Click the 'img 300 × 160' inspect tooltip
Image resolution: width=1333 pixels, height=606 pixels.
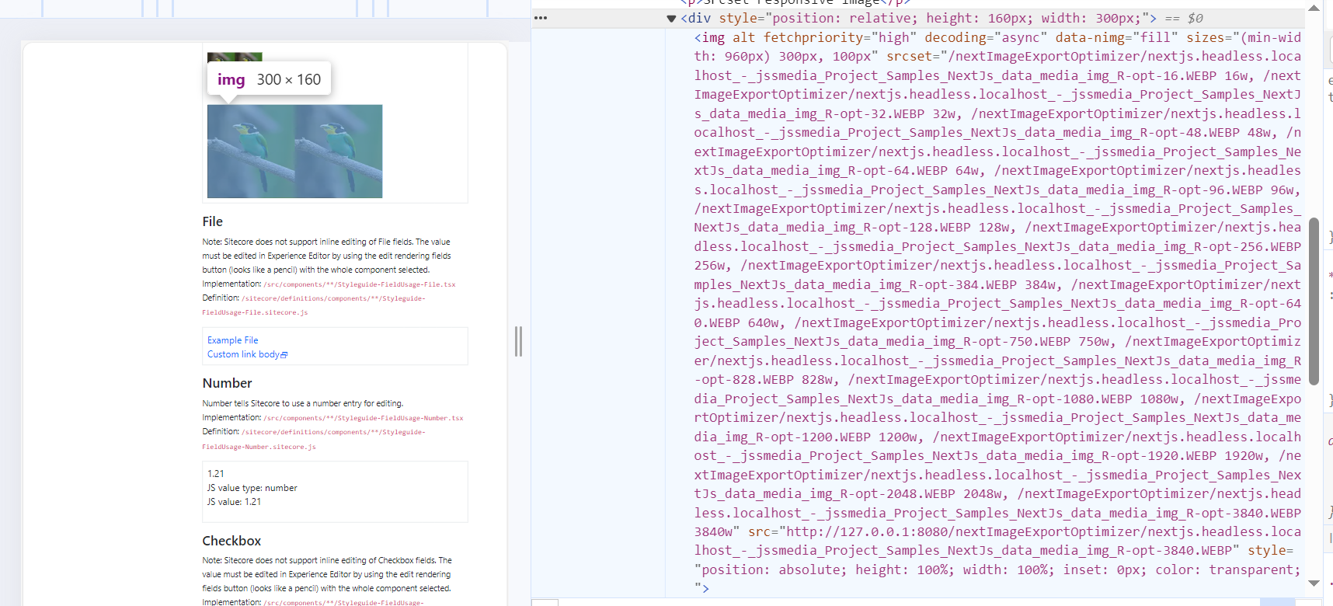269,79
